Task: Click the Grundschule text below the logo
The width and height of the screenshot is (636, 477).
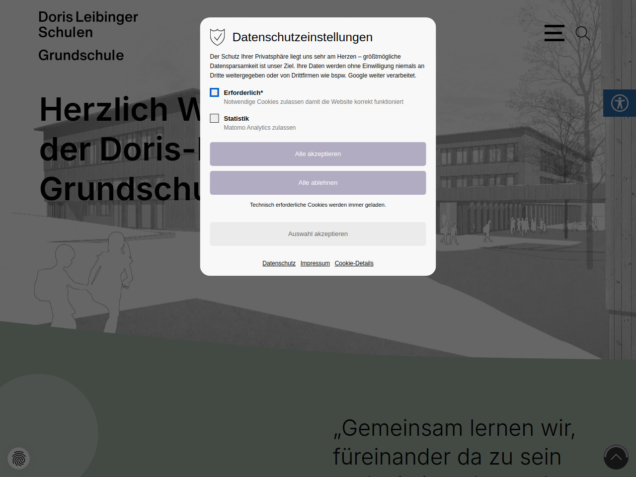Action: [81, 55]
